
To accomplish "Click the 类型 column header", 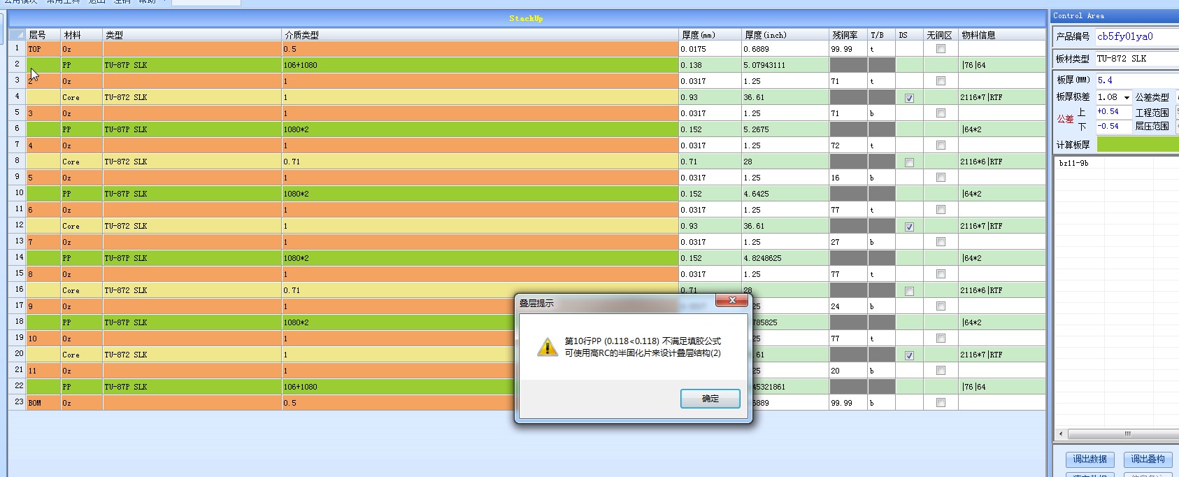I will (192, 34).
